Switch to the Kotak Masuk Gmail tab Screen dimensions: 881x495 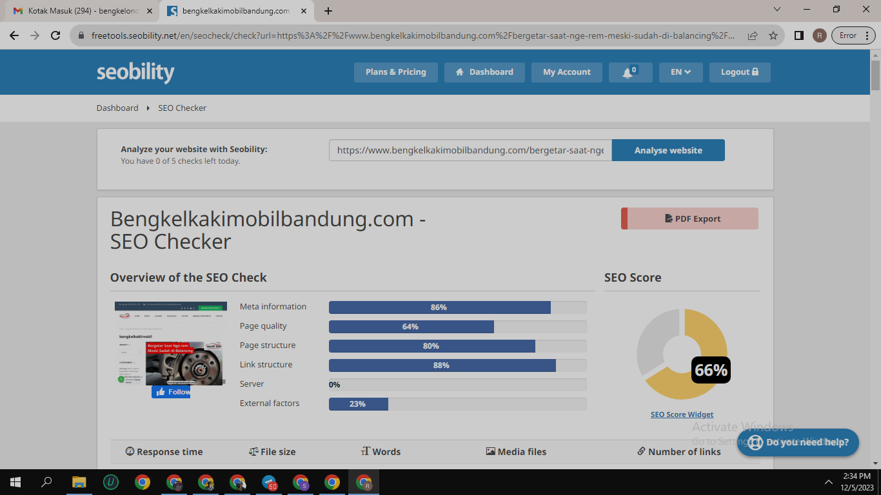(x=83, y=11)
